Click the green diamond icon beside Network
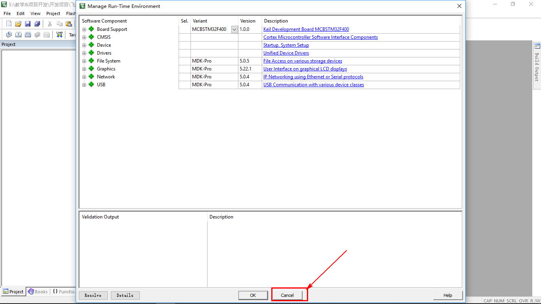This screenshot has height=304, width=541. point(91,76)
